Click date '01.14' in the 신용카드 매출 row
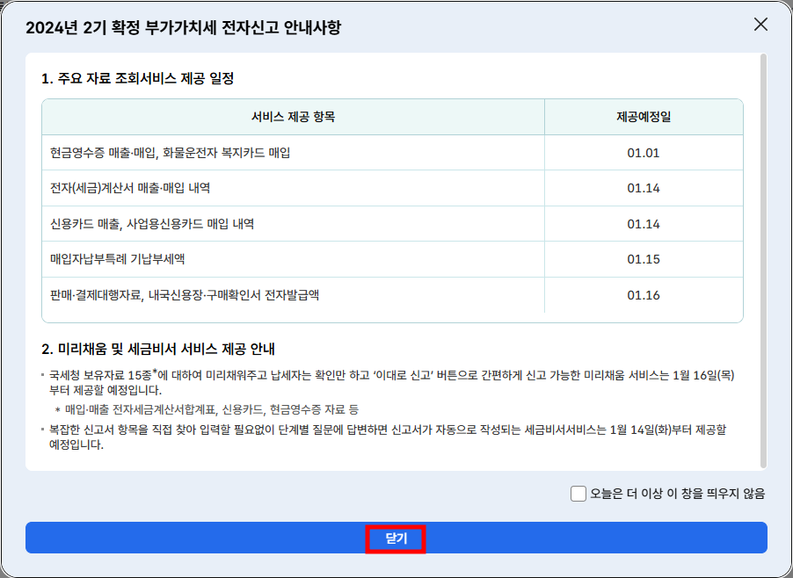 [x=644, y=224]
